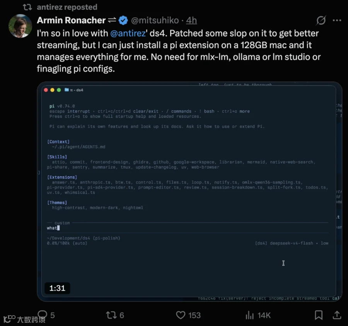This screenshot has width=348, height=326.
Task: Click the repost icon beside 'antirez reposted'
Action: pos(27,7)
